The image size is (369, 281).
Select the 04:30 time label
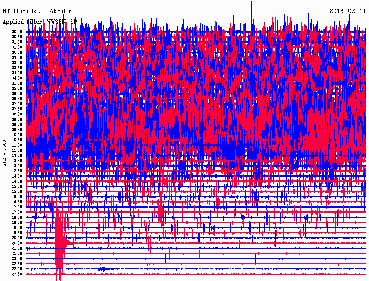pos(17,78)
